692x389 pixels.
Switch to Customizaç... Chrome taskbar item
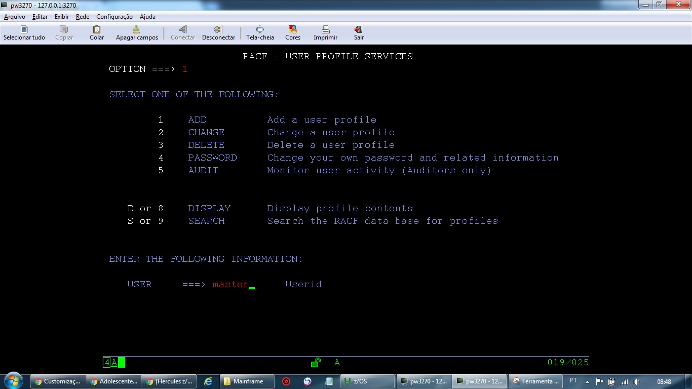[57, 381]
